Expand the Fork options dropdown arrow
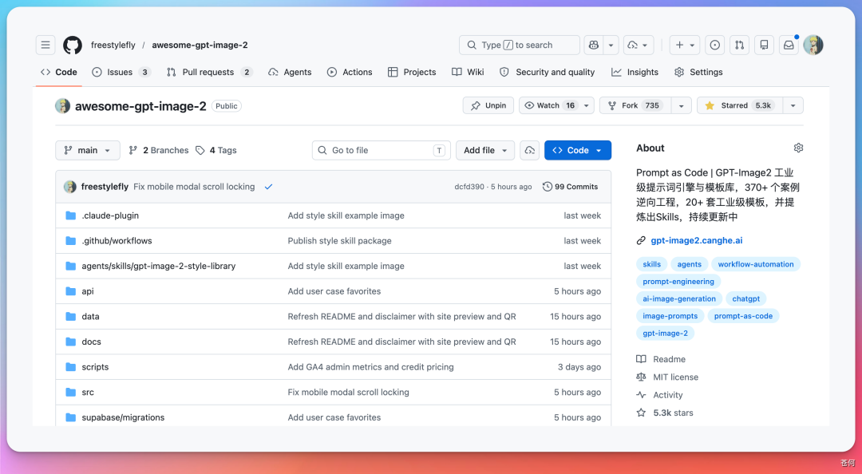The image size is (862, 474). pyautogui.click(x=681, y=105)
